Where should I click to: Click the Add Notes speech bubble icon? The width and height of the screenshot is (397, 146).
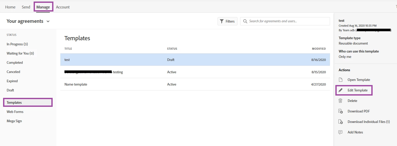341,132
